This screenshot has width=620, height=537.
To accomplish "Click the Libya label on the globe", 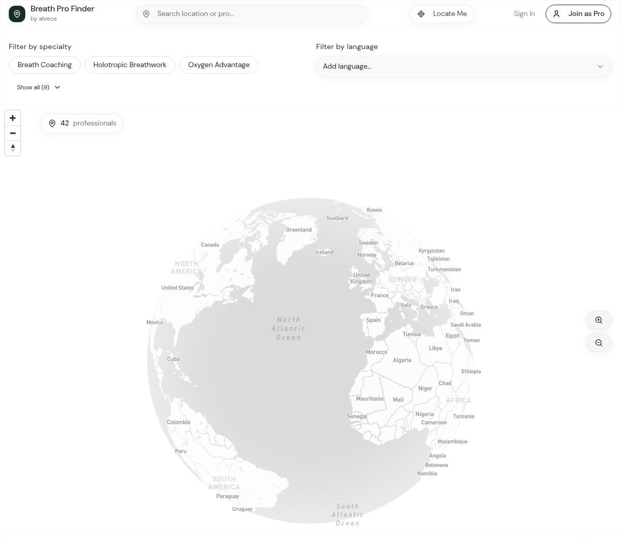I will coord(436,349).
